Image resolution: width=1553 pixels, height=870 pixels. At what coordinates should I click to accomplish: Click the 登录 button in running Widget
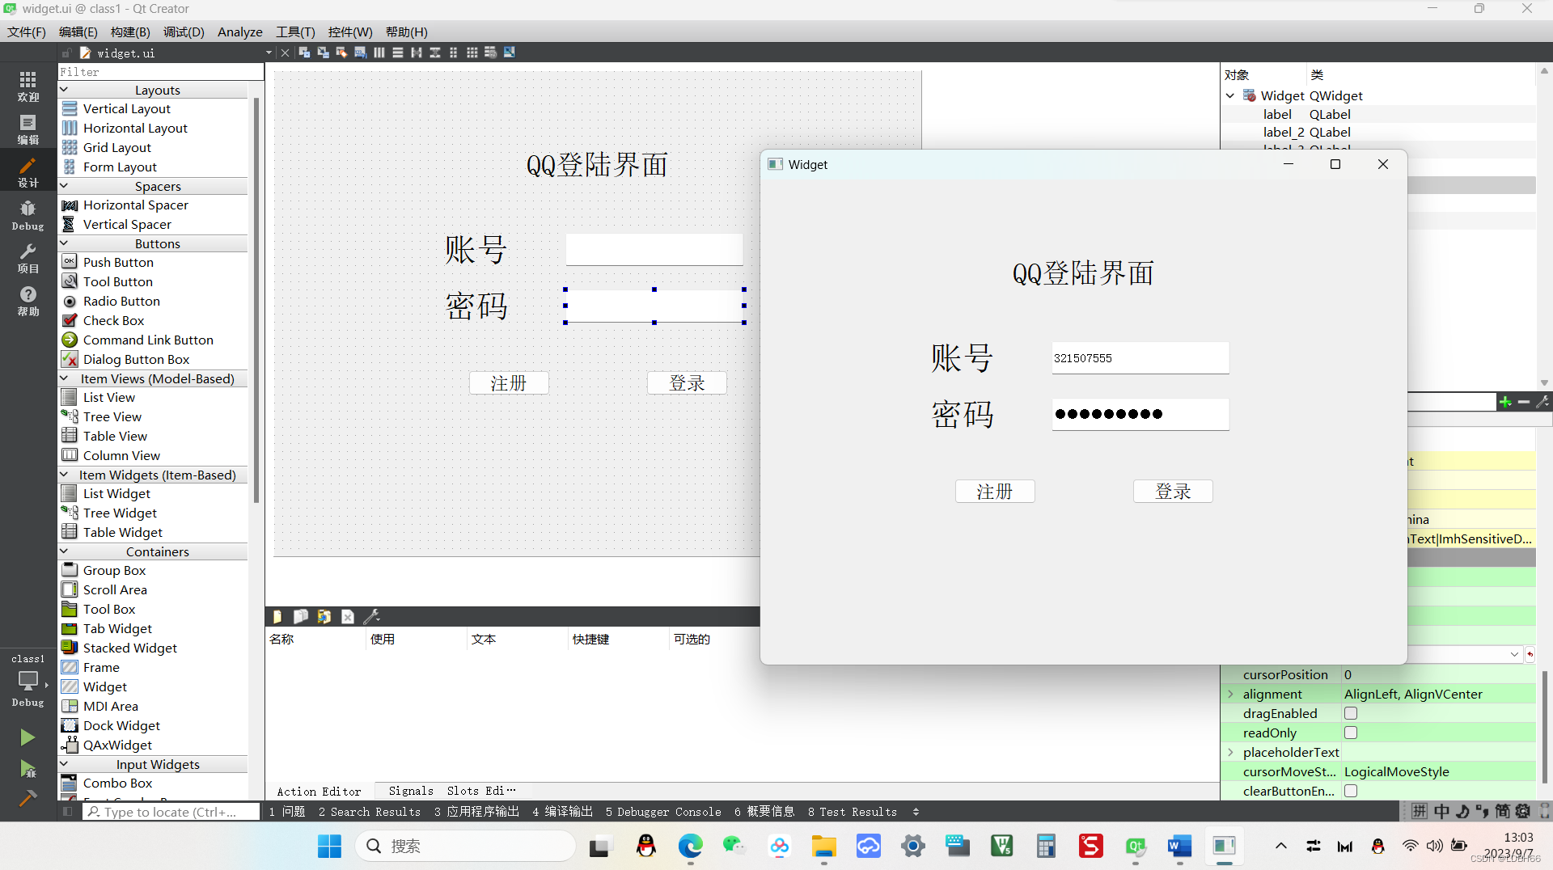[1173, 491]
